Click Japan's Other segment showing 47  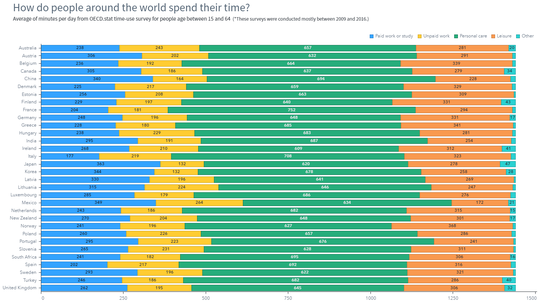pyautogui.click(x=508, y=164)
